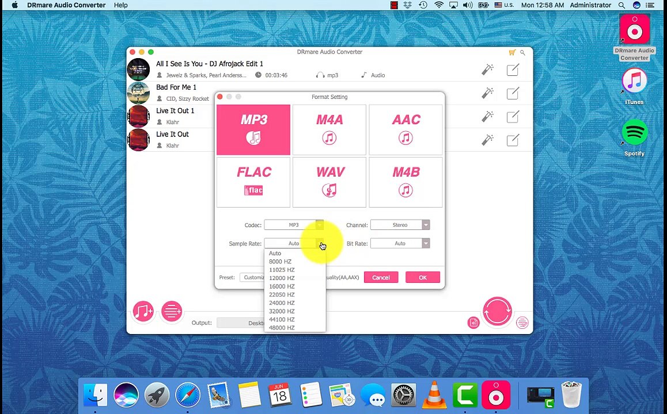667x414 pixels.
Task: Click Spotlight search in menu bar
Action: coord(621,5)
